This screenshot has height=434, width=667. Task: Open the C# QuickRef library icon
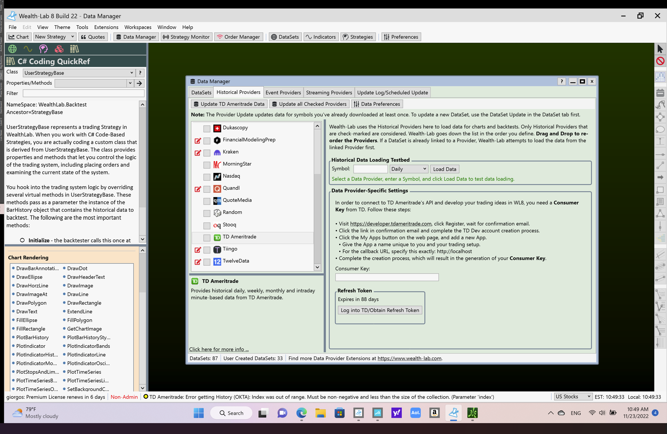(x=74, y=49)
